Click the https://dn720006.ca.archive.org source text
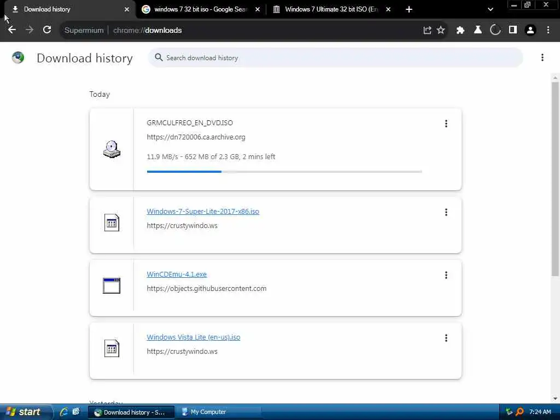 click(x=196, y=137)
